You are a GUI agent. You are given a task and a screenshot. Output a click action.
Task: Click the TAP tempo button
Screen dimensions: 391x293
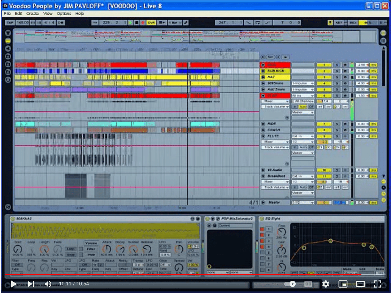coord(10,23)
